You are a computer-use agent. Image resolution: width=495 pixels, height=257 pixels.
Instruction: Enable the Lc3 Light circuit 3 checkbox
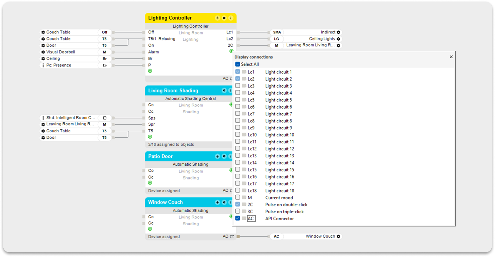(x=238, y=86)
